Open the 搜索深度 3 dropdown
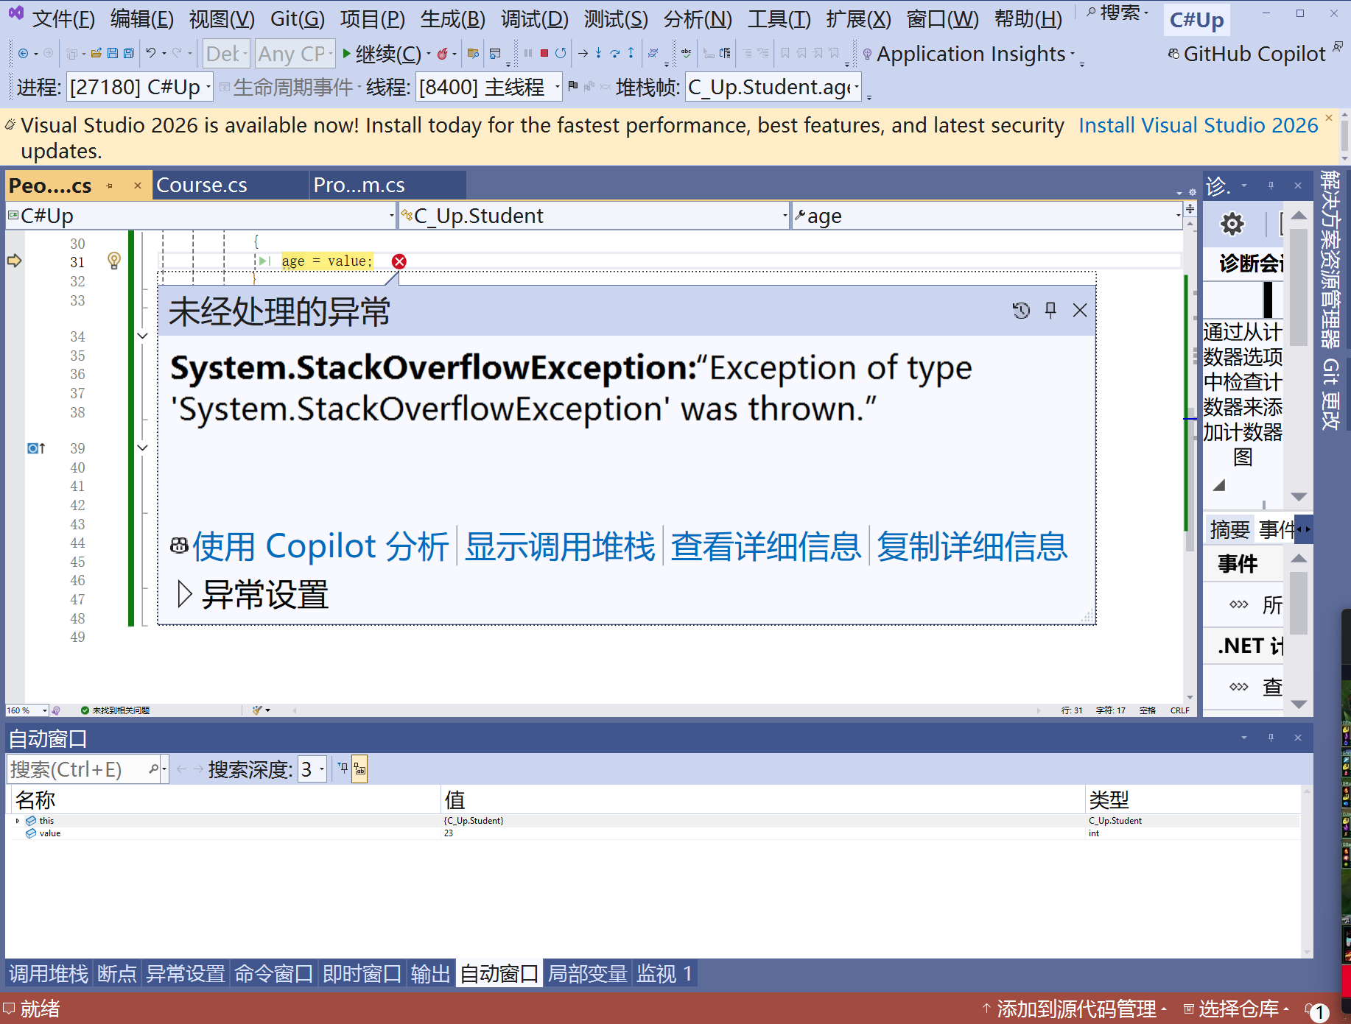 click(x=312, y=769)
